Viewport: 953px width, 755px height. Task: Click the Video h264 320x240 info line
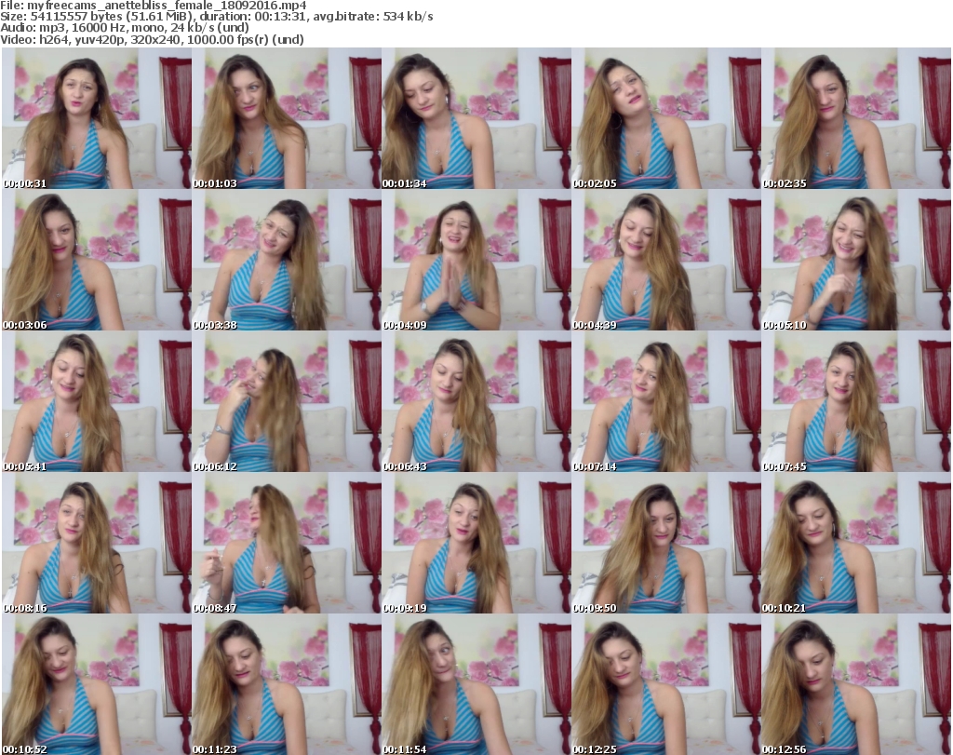tap(152, 39)
